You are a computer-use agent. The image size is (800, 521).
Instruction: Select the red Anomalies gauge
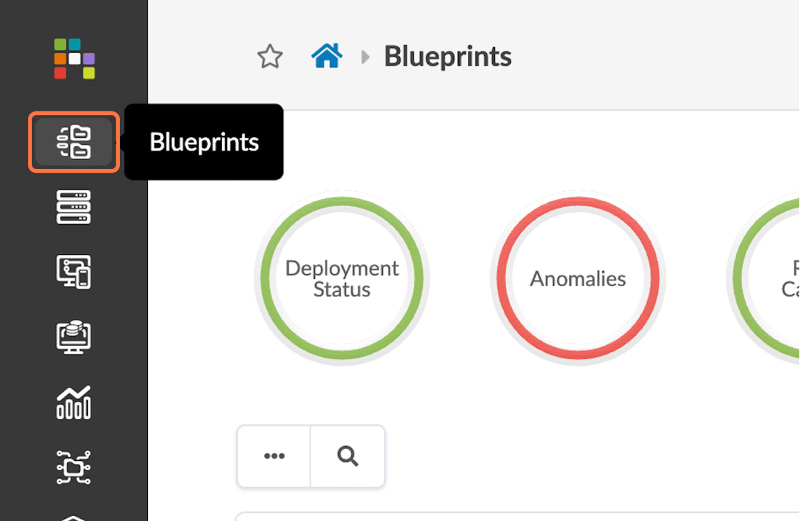(577, 278)
